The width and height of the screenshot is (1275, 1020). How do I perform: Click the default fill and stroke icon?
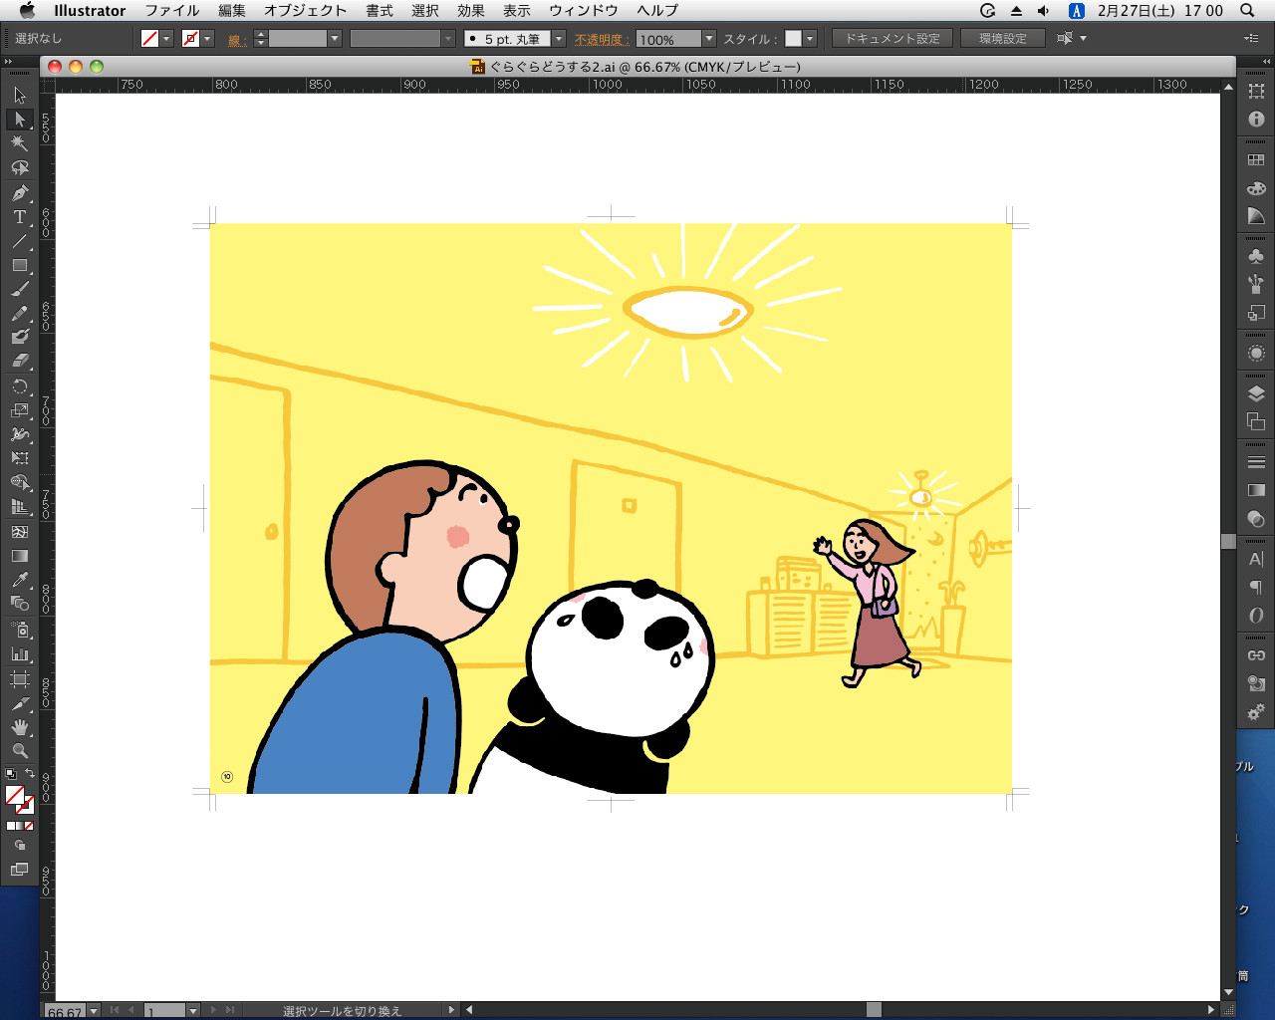tap(11, 774)
